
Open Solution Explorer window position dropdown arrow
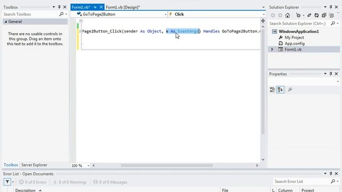[x=325, y=7]
